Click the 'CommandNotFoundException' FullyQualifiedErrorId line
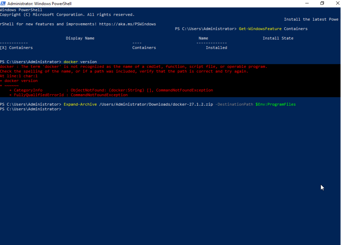The width and height of the screenshot is (341, 245). [68, 95]
